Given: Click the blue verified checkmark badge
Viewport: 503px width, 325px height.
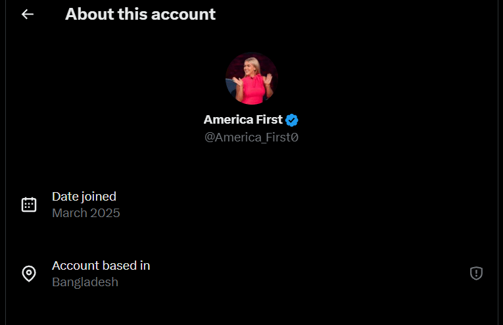Looking at the screenshot, I should click(x=292, y=120).
